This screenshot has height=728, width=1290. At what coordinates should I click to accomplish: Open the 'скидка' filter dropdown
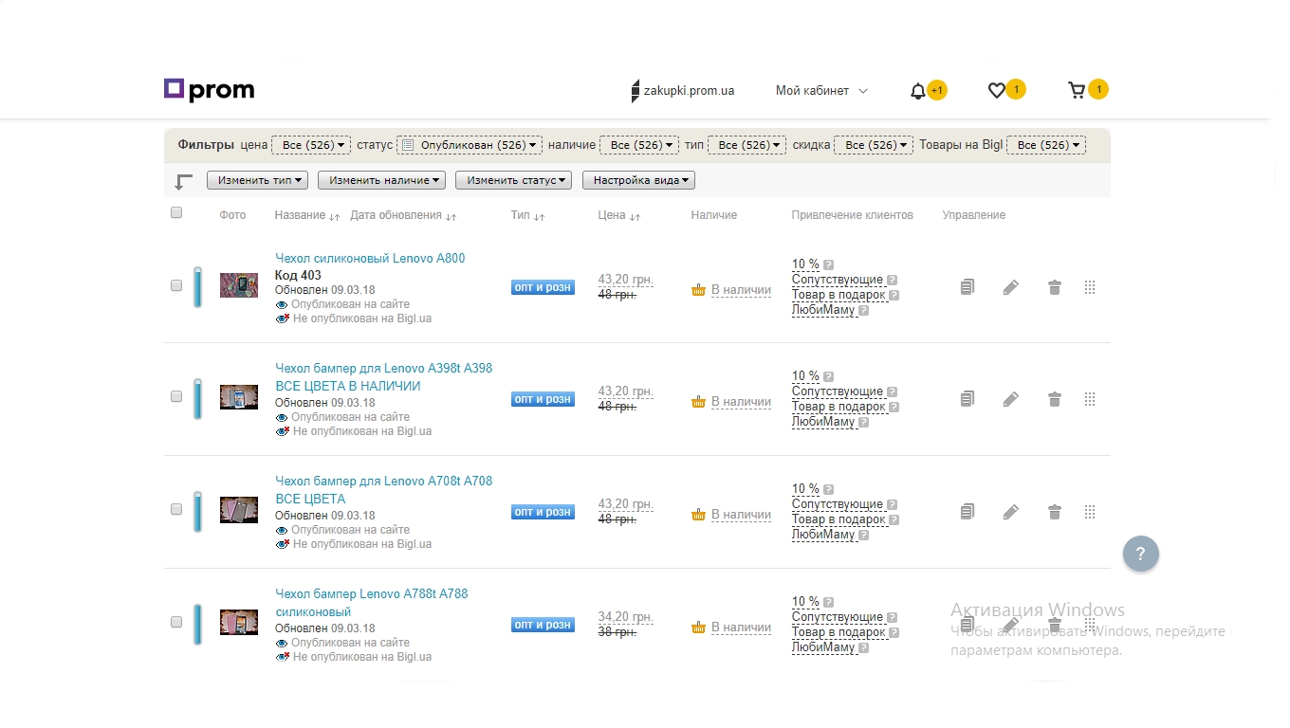coord(874,145)
